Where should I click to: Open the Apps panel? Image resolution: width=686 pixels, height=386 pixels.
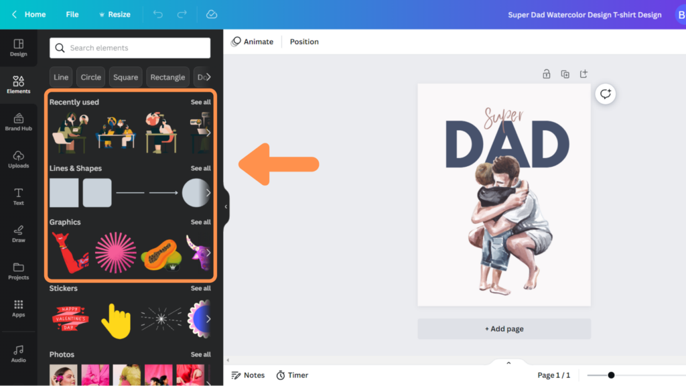tap(18, 308)
